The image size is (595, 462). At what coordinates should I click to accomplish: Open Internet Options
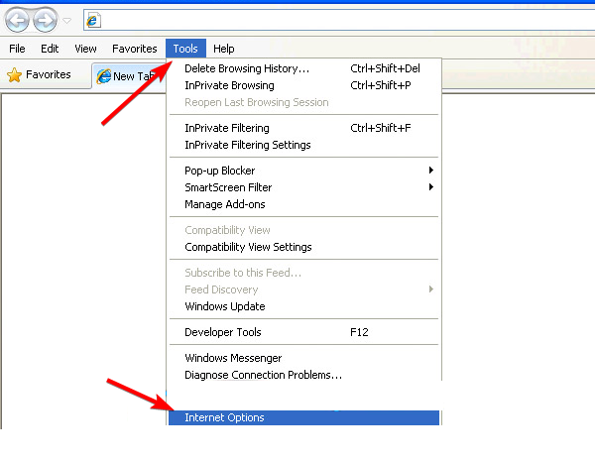pyautogui.click(x=304, y=417)
